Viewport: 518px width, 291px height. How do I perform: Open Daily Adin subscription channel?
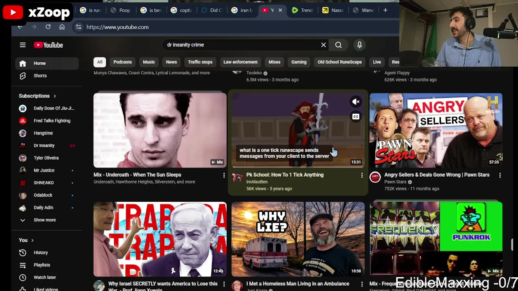tap(47, 207)
